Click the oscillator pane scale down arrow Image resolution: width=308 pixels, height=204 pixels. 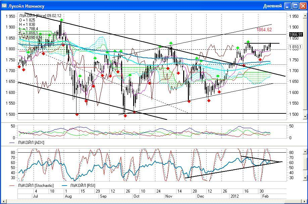(x=305, y=178)
